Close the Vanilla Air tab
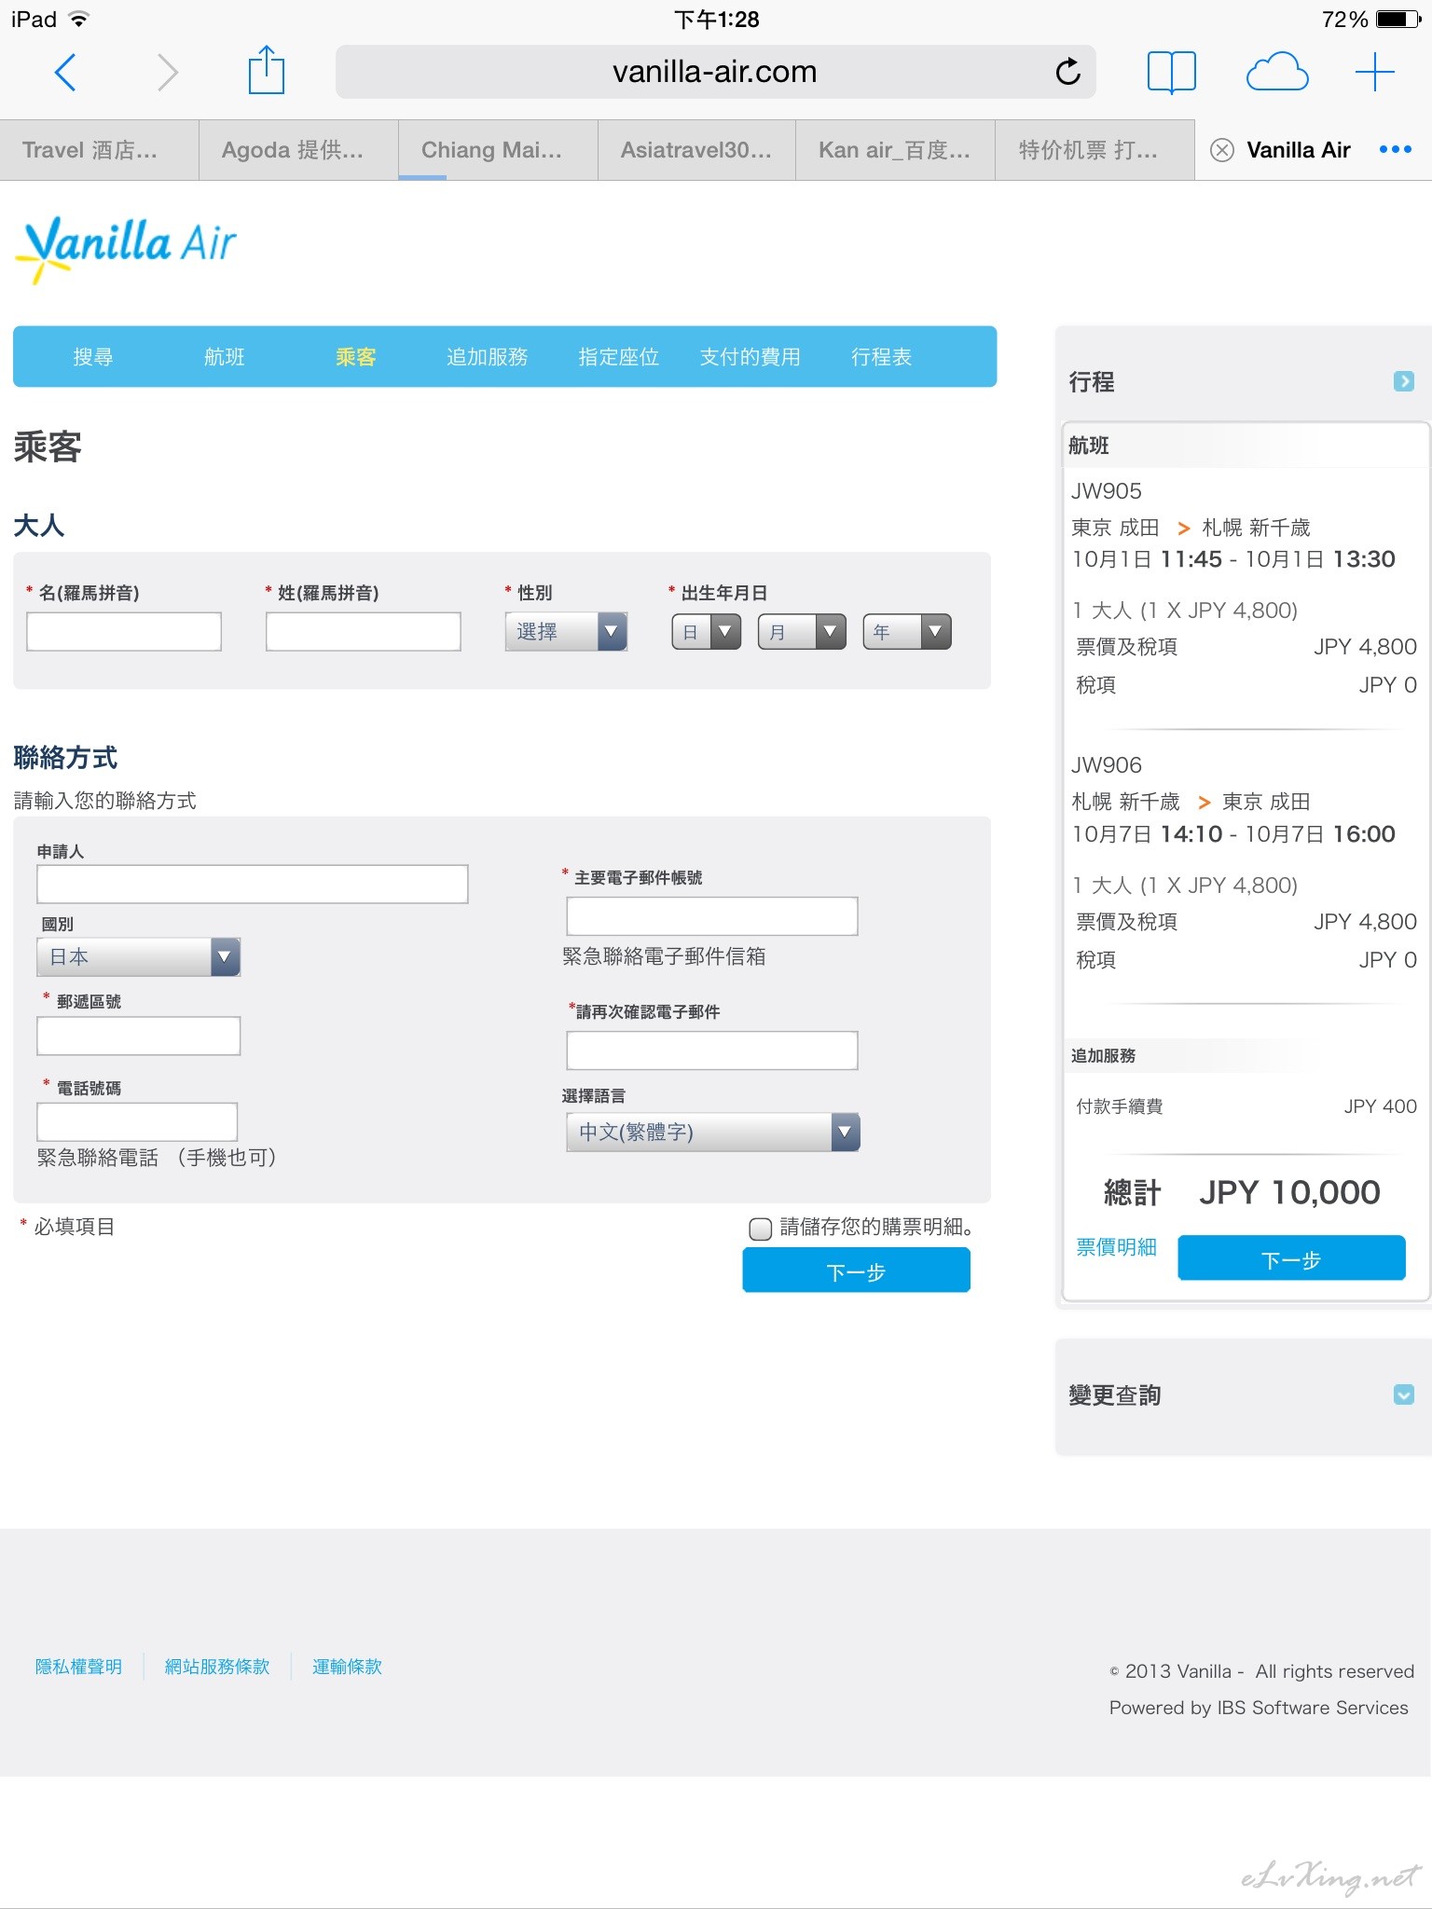 coord(1221,150)
